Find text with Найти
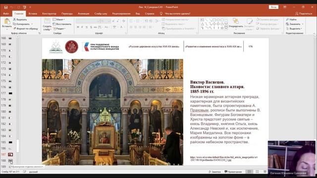Viewport: 317px width, 178px height. (x=291, y=19)
